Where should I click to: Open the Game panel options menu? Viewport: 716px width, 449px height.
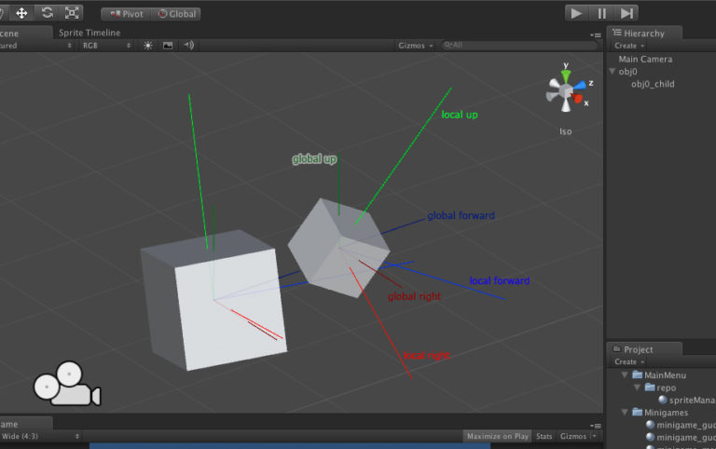[596, 426]
